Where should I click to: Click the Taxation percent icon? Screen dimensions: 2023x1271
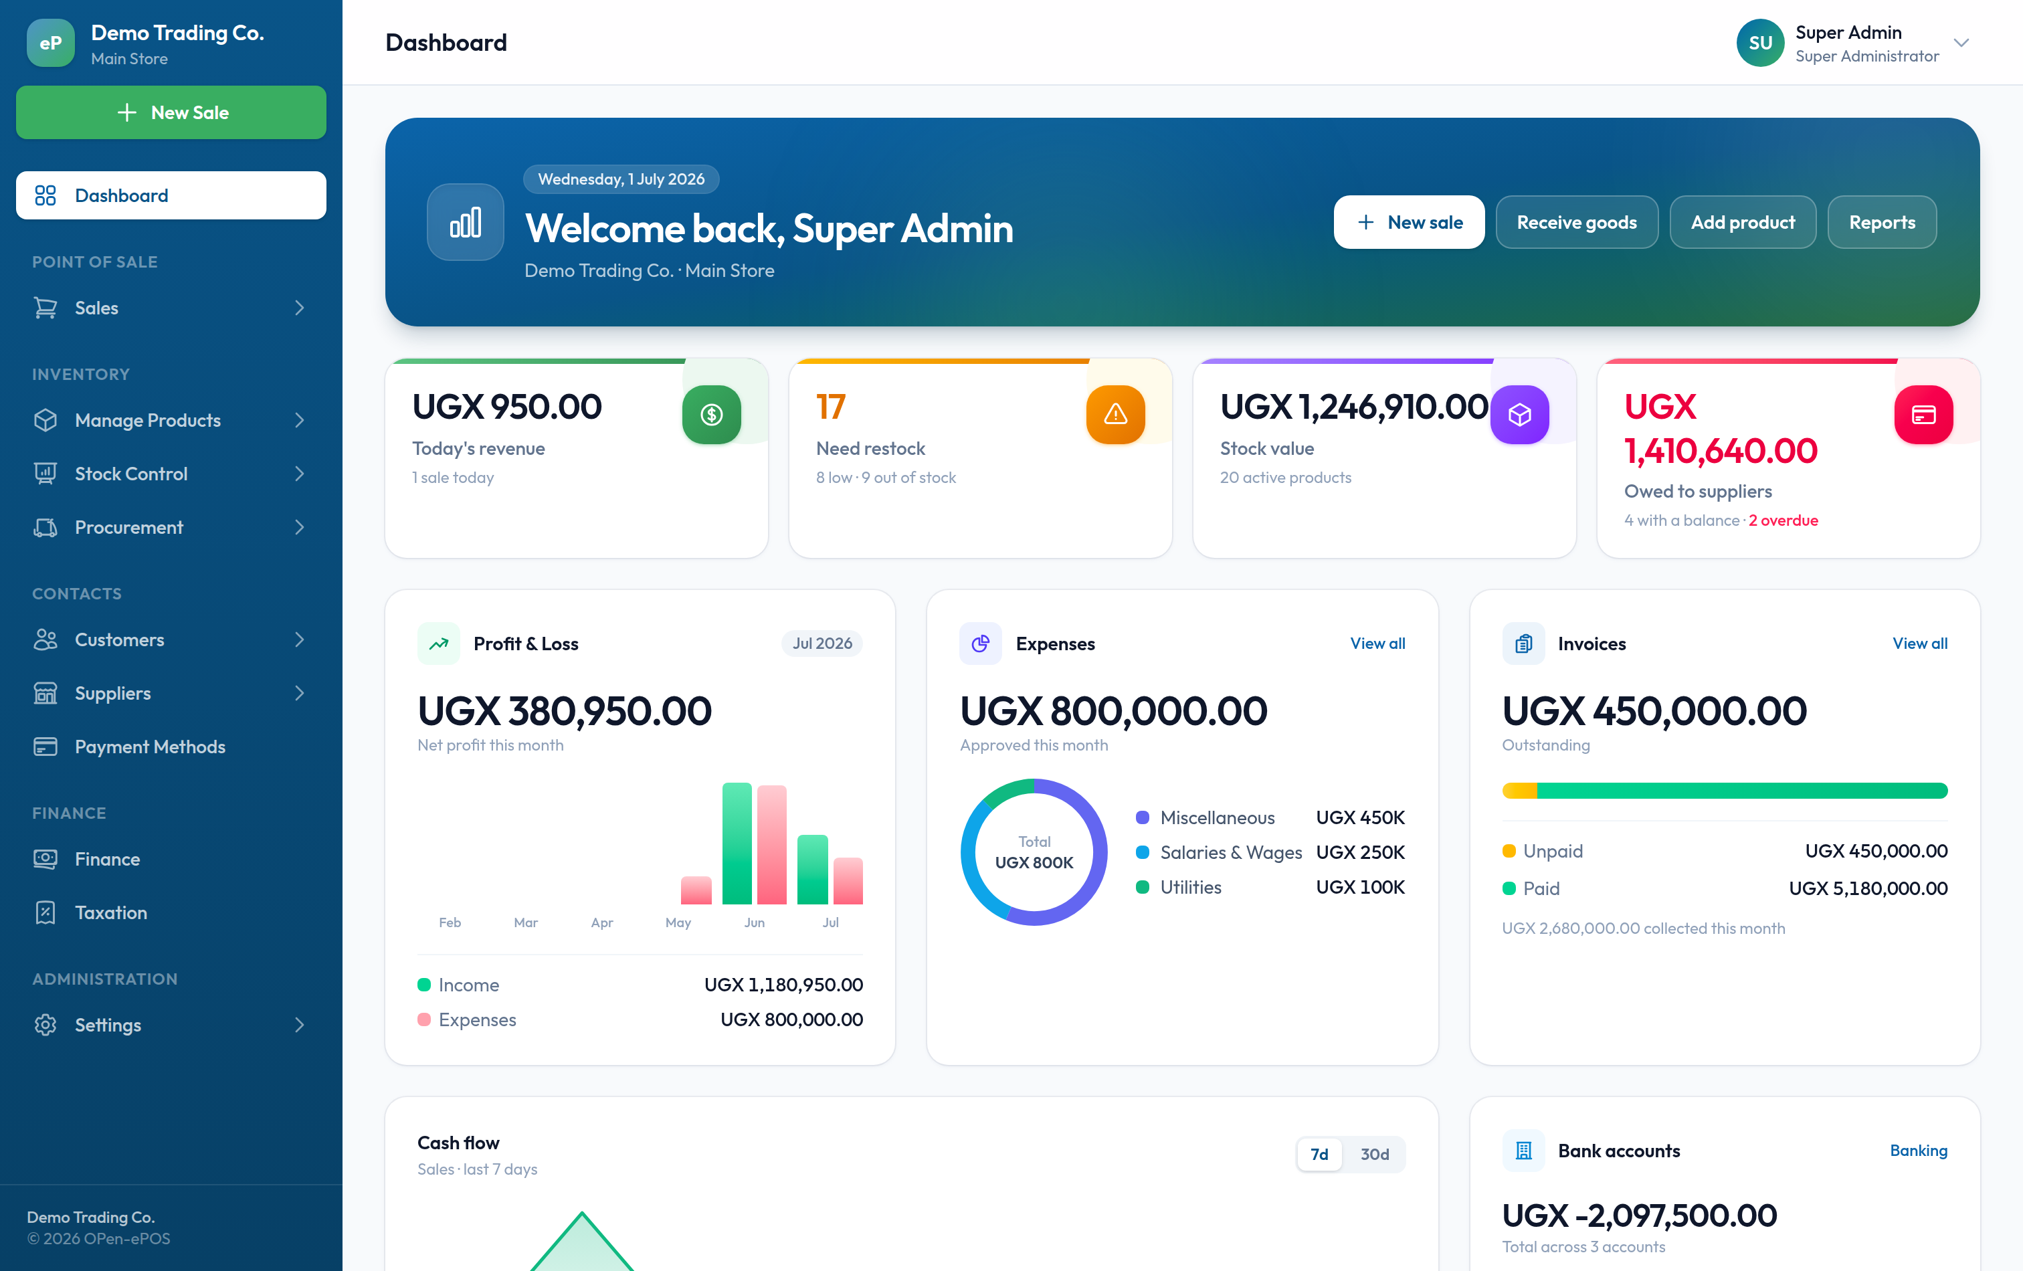tap(45, 912)
